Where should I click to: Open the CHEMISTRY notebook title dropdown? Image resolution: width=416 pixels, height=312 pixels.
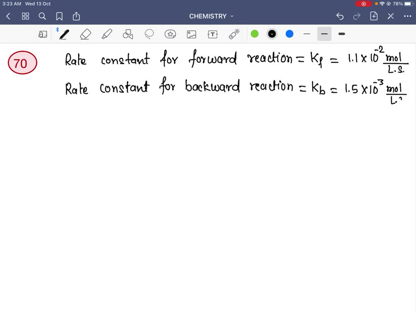pos(211,16)
